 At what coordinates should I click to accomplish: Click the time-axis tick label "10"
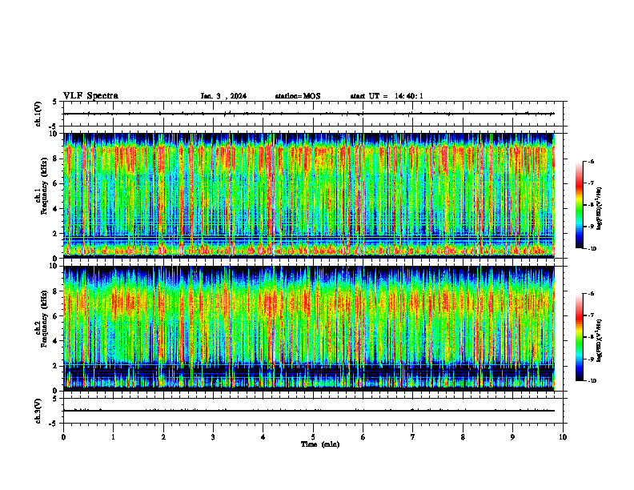pos(563,437)
